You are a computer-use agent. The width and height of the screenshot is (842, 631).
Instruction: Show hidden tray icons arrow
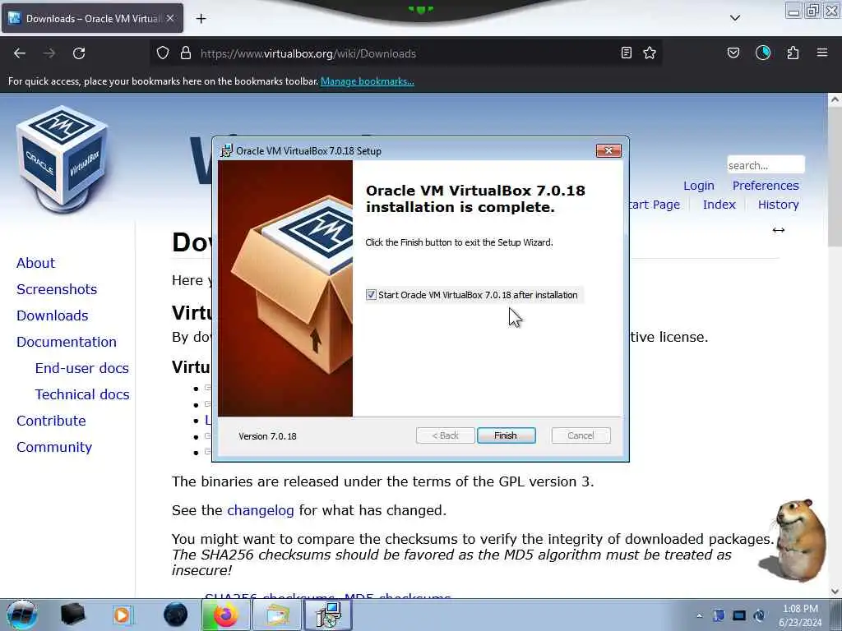coord(699,615)
